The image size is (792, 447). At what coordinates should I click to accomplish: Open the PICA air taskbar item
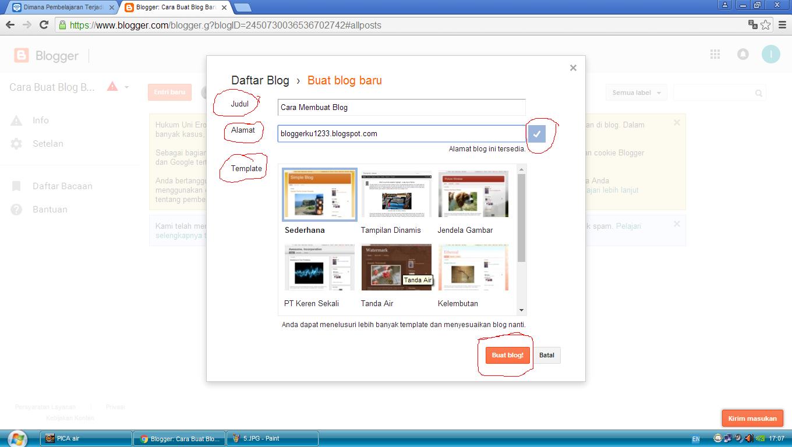click(x=86, y=438)
